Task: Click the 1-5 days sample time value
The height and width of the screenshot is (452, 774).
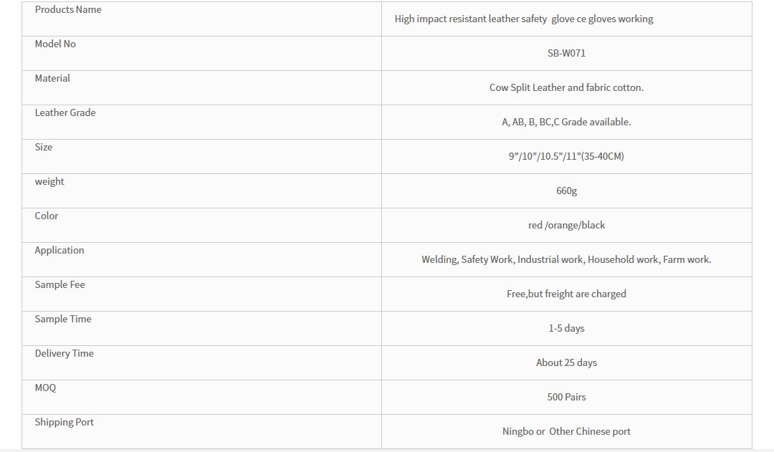Action: pos(566,328)
